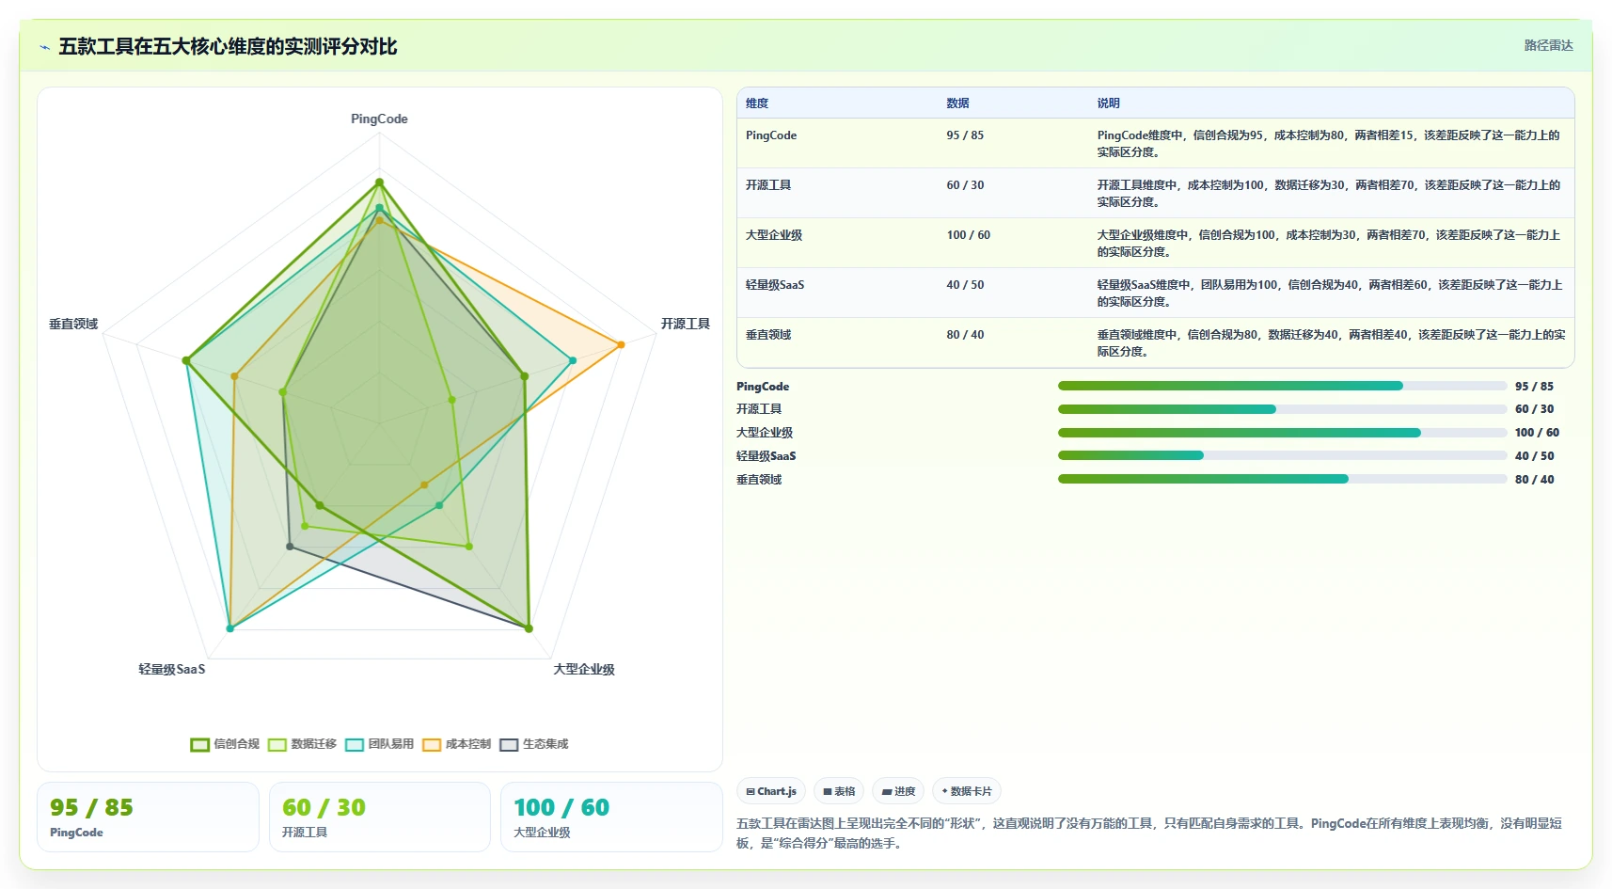Screen dimensions: 1612x889
Task: Click the 轻量级SaaS row description in the table
Action: tap(1329, 294)
